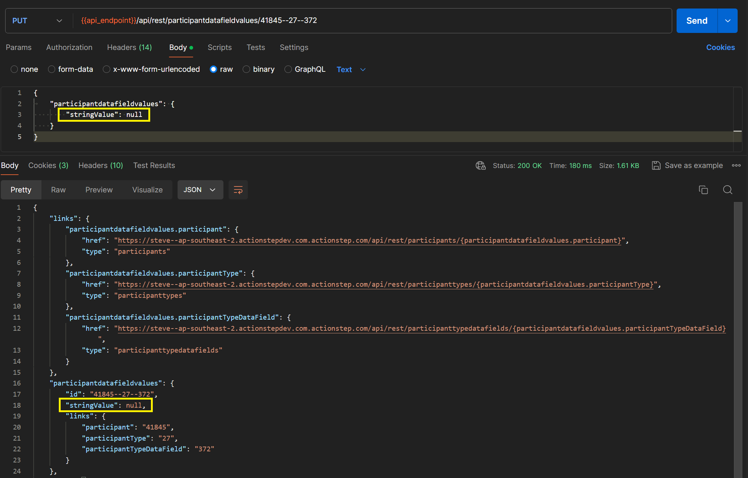Click the Status 200 OK indicator
This screenshot has height=478, width=748.
[x=517, y=166]
